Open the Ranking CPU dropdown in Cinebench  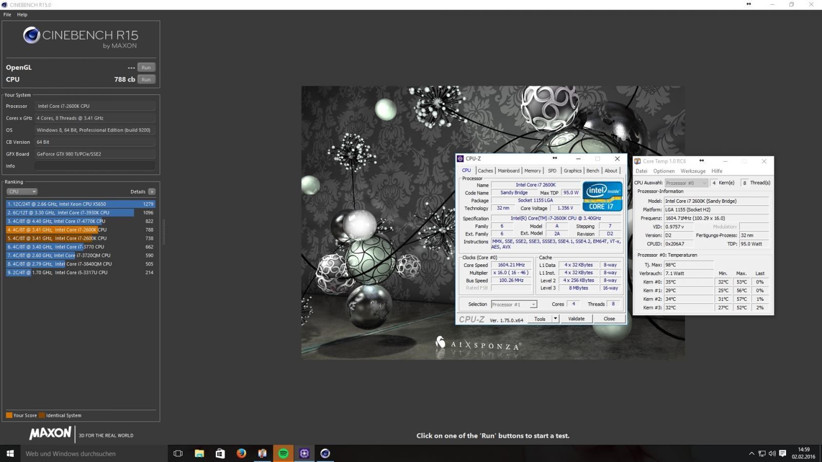pos(22,191)
